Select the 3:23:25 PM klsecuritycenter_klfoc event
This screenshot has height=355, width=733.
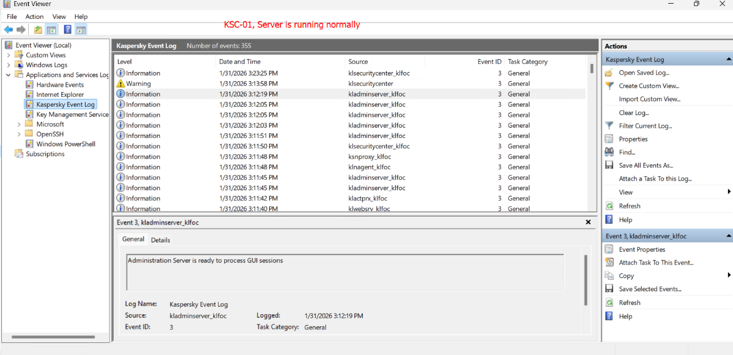coord(350,73)
